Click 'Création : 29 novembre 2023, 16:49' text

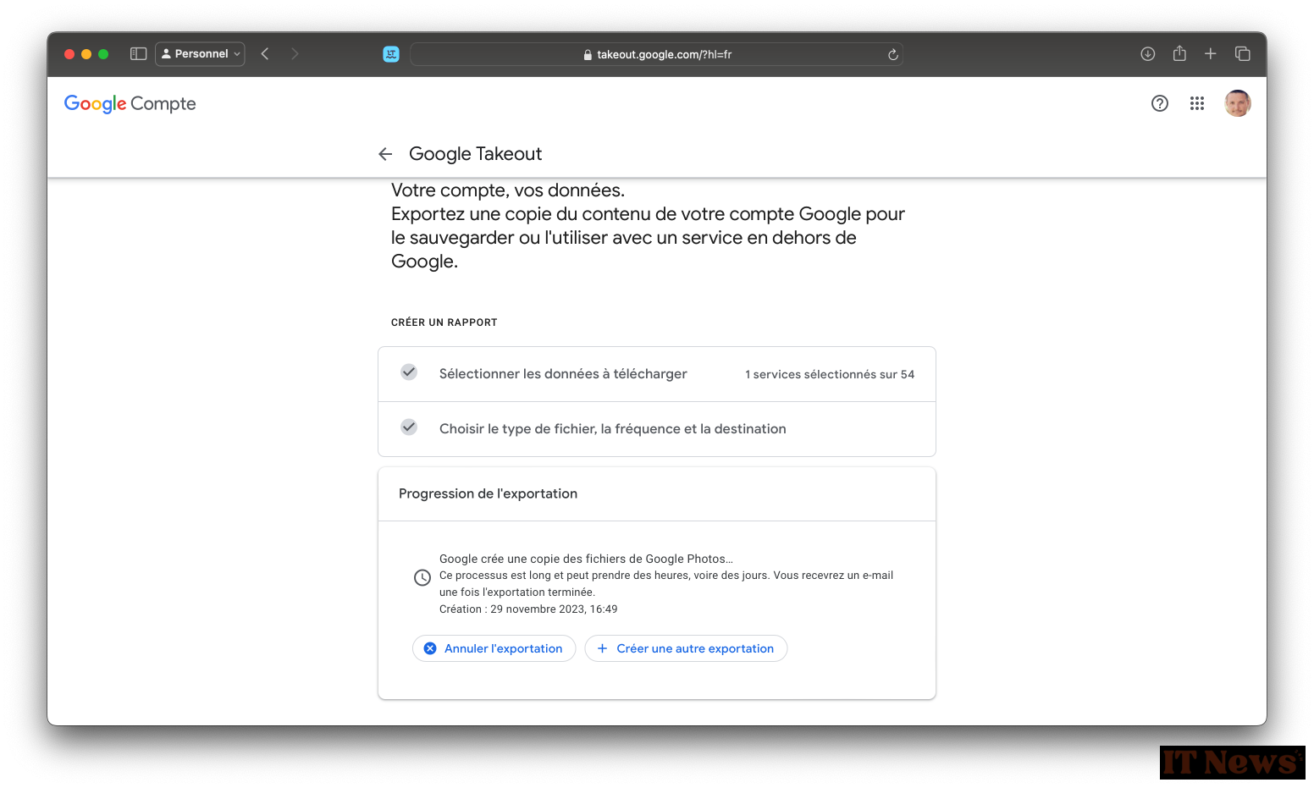click(528, 609)
